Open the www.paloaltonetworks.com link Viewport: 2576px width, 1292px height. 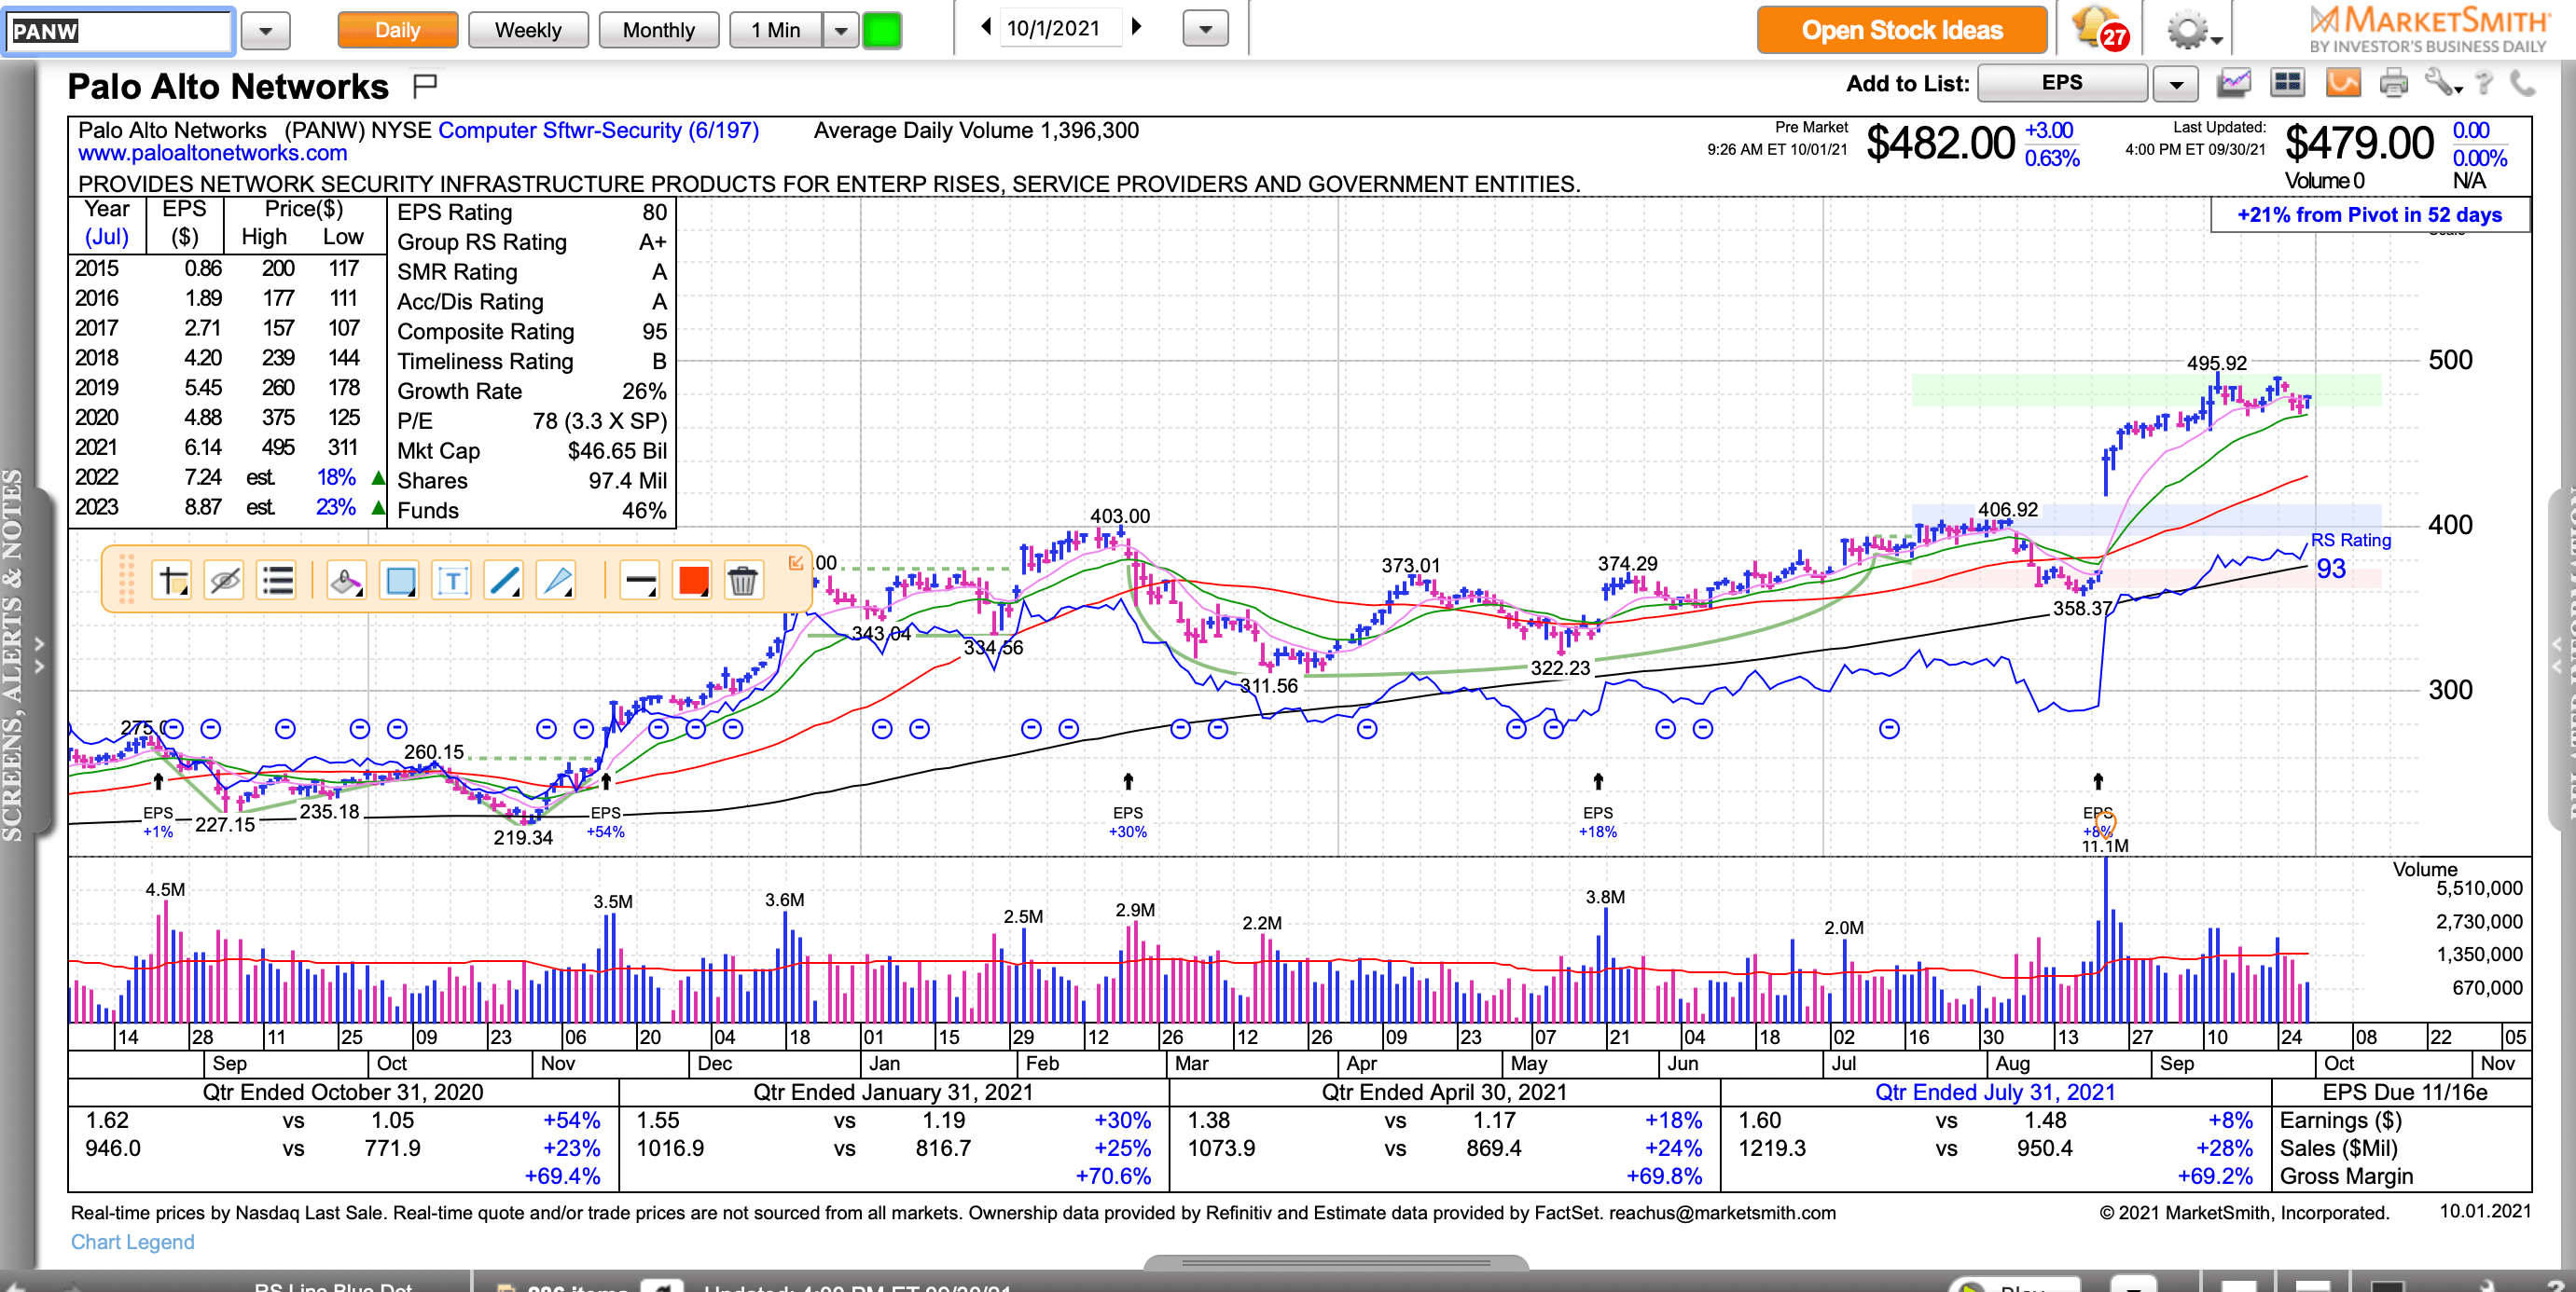point(212,154)
